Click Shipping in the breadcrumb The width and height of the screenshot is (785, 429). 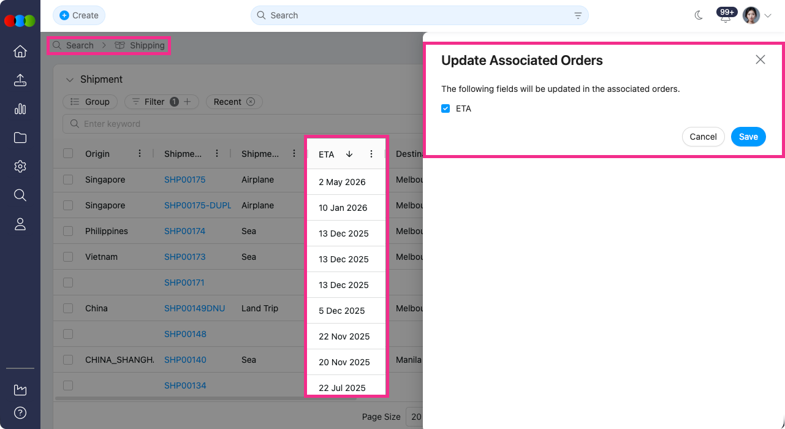pyautogui.click(x=146, y=45)
